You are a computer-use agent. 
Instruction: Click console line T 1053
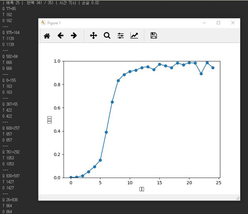[x=8, y=158]
